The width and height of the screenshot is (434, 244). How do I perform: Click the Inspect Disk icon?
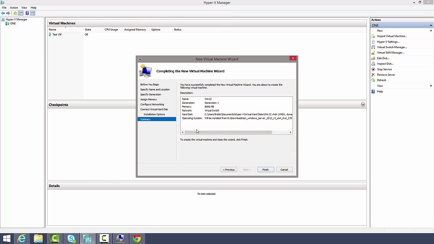(373, 64)
